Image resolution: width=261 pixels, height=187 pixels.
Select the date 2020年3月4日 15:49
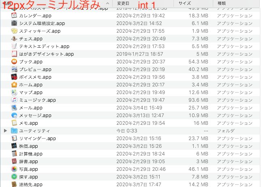139,108
